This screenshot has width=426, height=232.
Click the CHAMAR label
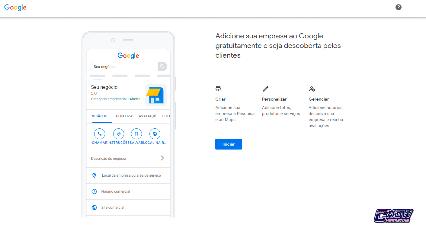pyautogui.click(x=100, y=143)
